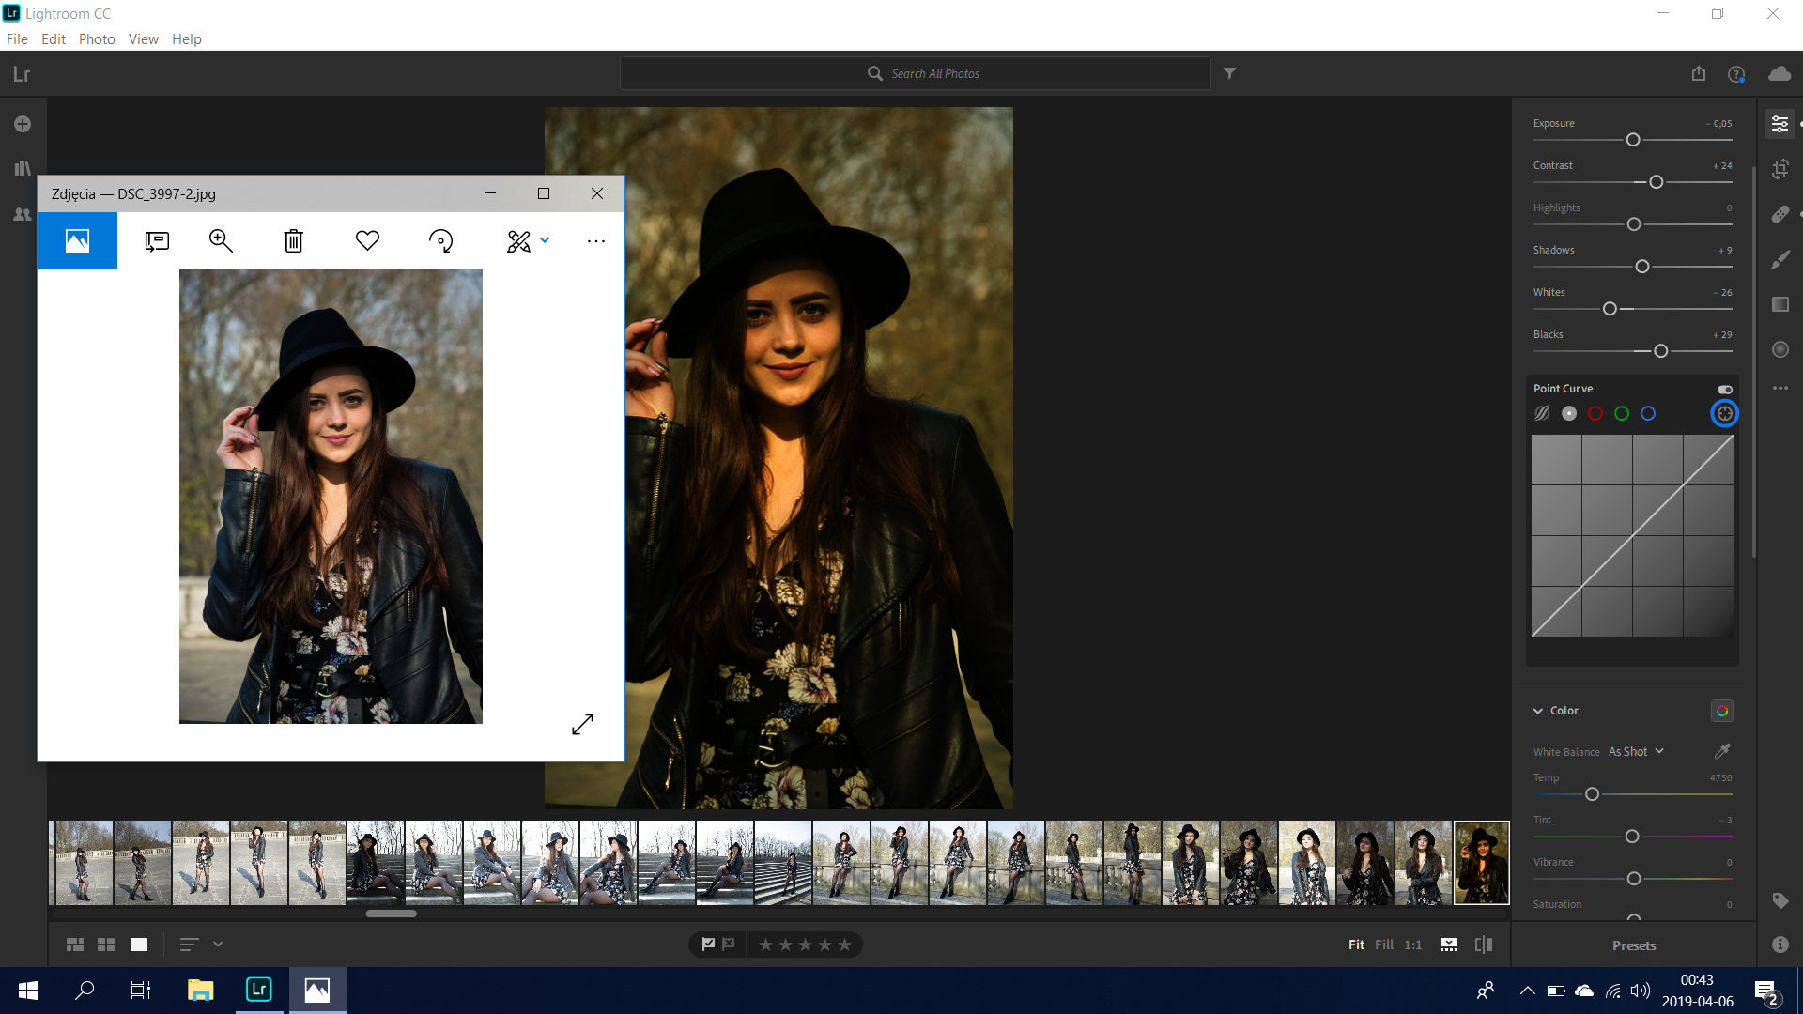Viewport: 1803px width, 1014px height.
Task: Expand Edit and Create dropdown in Zdjęcia
Action: coord(545,240)
